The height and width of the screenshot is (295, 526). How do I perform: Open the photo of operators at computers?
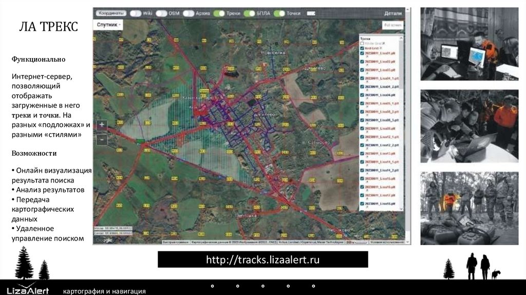[469, 44]
